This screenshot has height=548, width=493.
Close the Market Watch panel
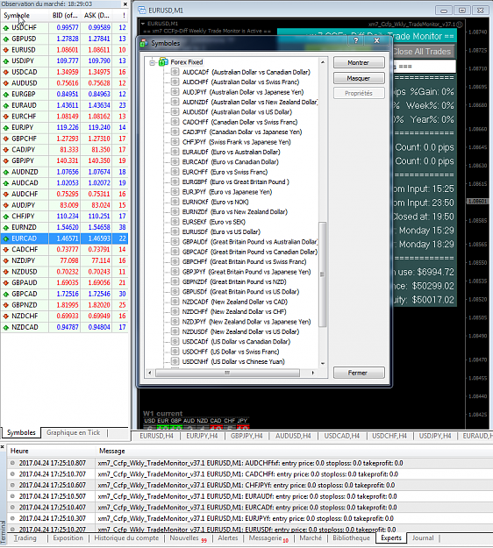tap(125, 4)
